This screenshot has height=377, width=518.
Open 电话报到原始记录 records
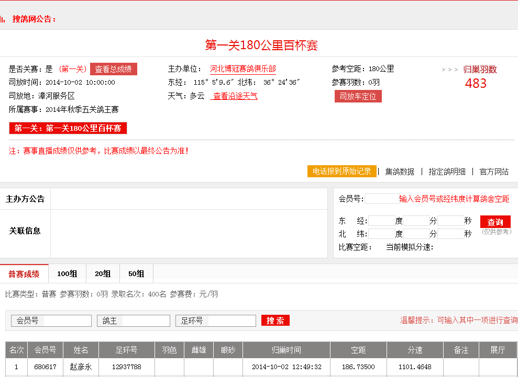click(x=341, y=172)
